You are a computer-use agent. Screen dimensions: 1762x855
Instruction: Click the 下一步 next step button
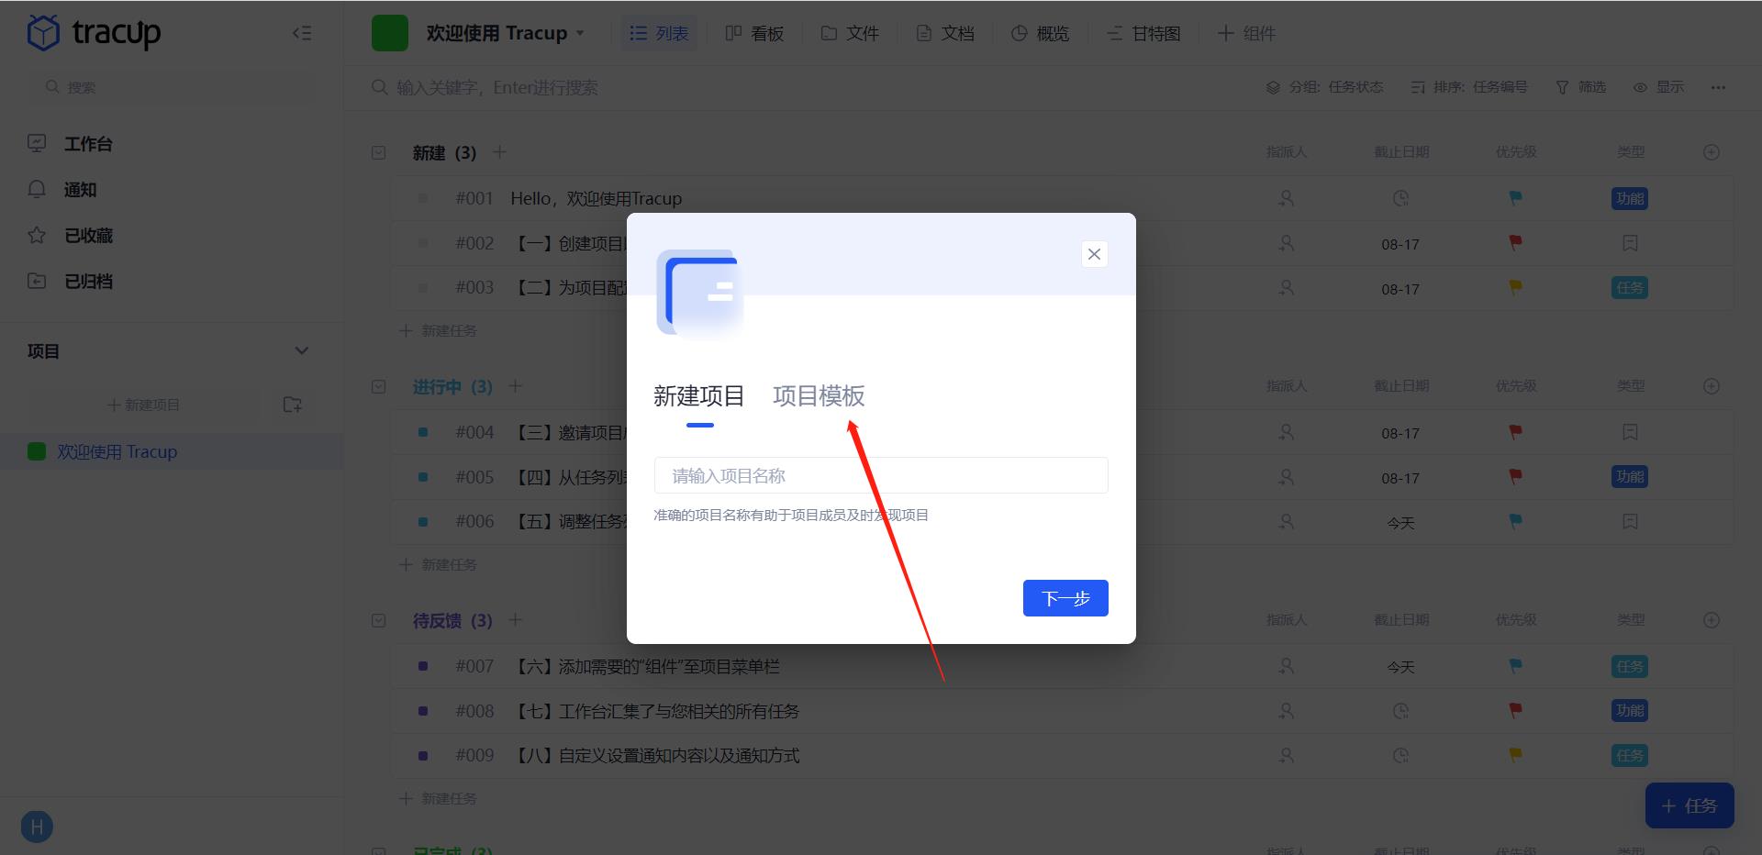(x=1065, y=597)
